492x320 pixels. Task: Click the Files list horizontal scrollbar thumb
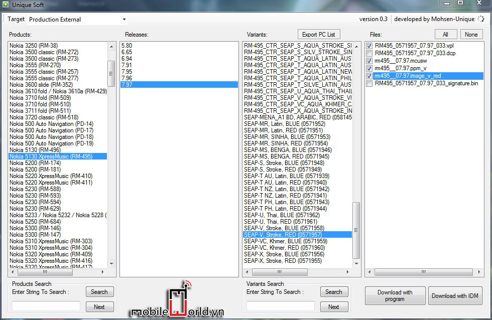click(x=424, y=272)
